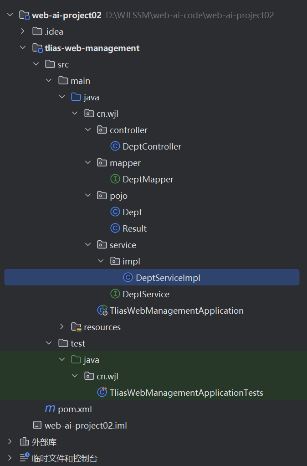
Task: Click the Result class icon
Action: click(x=115, y=228)
